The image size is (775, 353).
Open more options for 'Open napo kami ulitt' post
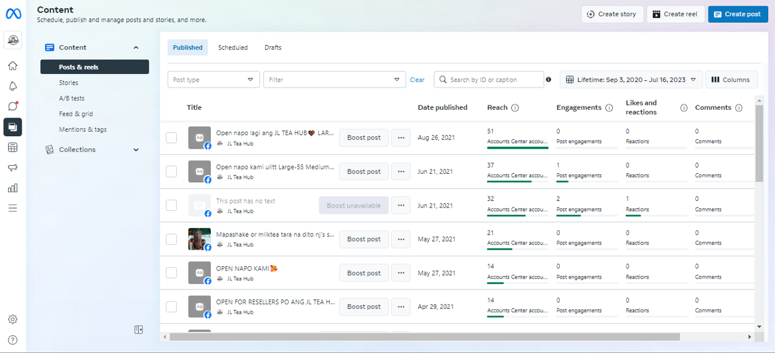coord(401,172)
